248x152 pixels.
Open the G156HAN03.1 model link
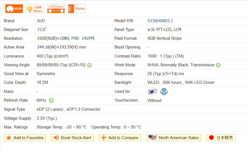[x=160, y=21]
